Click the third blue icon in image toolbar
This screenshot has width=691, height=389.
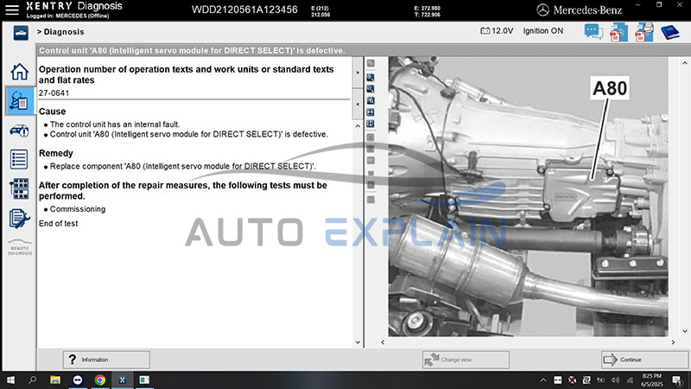click(x=371, y=100)
